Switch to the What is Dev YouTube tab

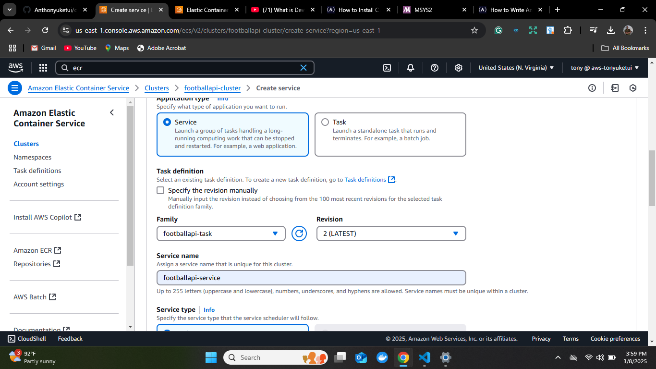[x=283, y=10]
